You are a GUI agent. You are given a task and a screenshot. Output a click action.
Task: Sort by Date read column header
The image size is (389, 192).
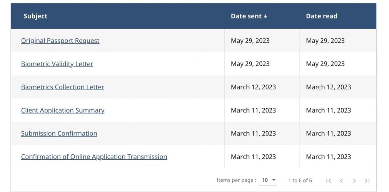tap(321, 16)
